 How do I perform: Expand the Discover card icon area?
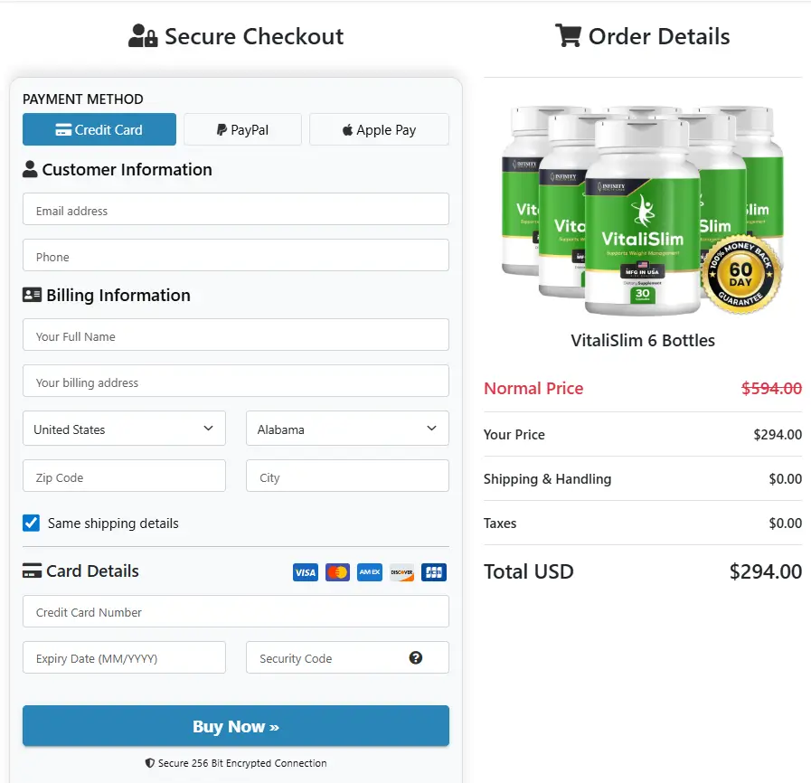[x=401, y=571]
